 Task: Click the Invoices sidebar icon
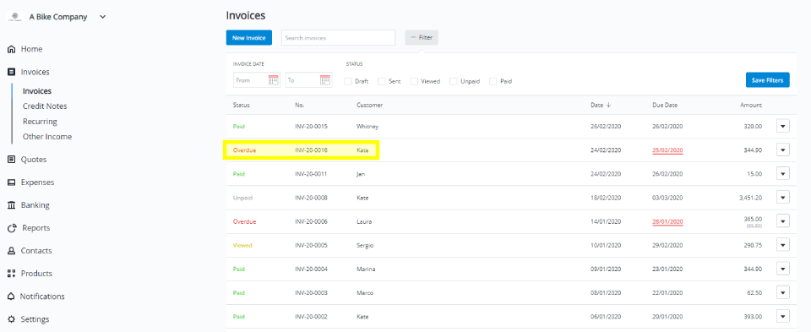tap(11, 73)
